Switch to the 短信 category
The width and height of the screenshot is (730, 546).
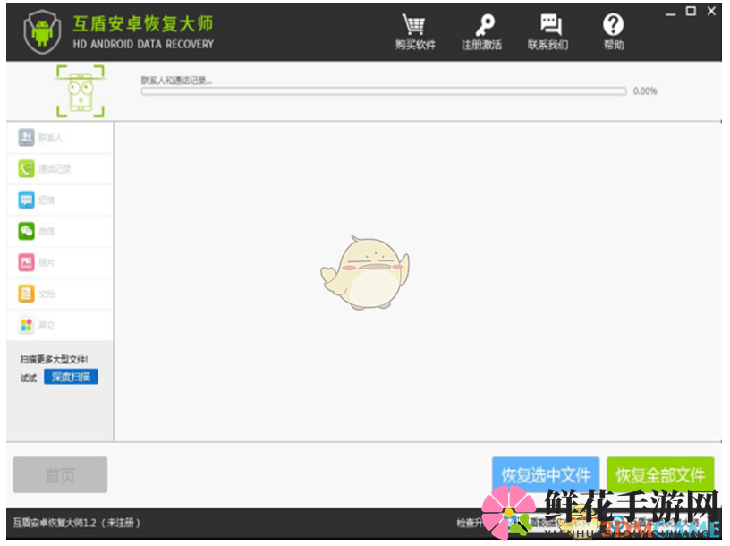[60, 200]
